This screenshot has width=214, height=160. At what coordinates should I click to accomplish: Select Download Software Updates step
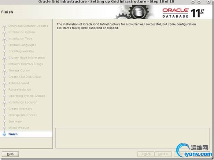(28, 26)
